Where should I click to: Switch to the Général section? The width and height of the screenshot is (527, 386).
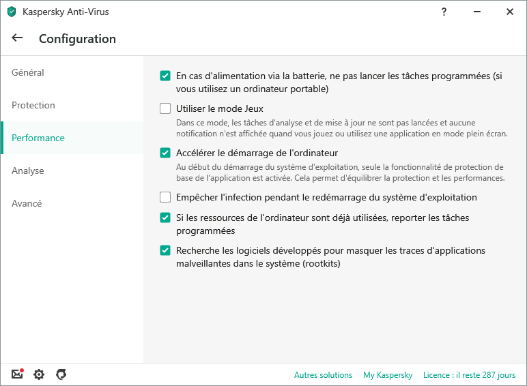point(28,72)
